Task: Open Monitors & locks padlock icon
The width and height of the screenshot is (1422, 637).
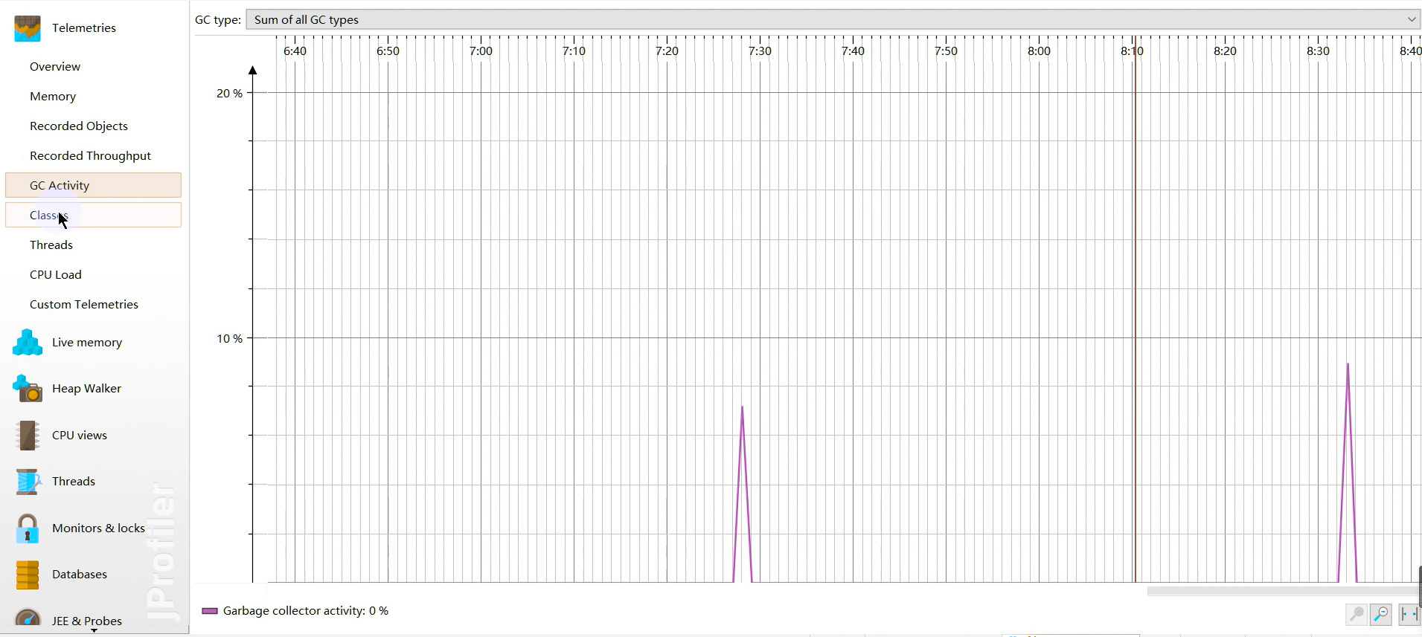Action: (x=28, y=528)
